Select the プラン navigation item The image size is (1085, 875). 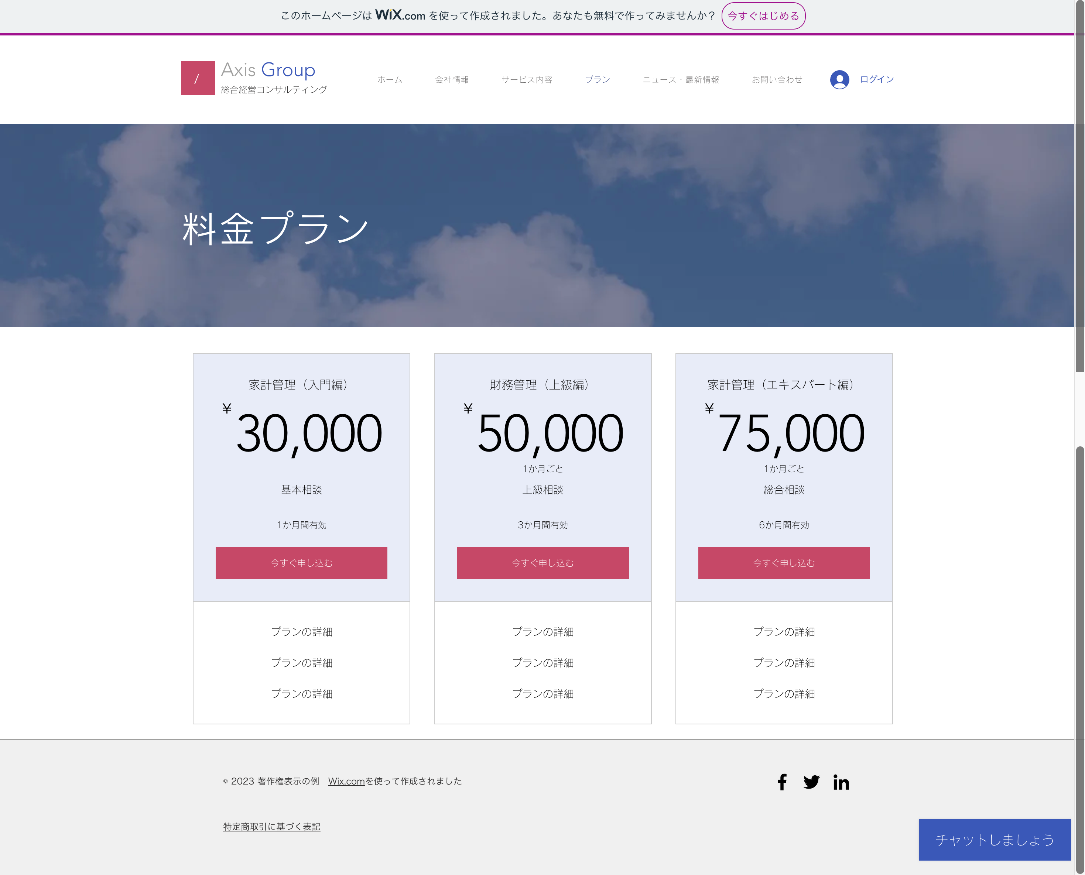(598, 79)
